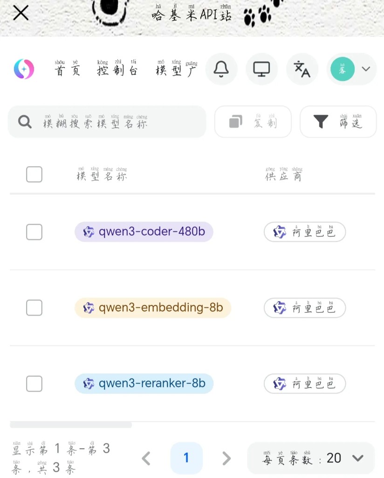This screenshot has height=478, width=384.
Task: Expand the page size chevron arrow
Action: pyautogui.click(x=358, y=458)
